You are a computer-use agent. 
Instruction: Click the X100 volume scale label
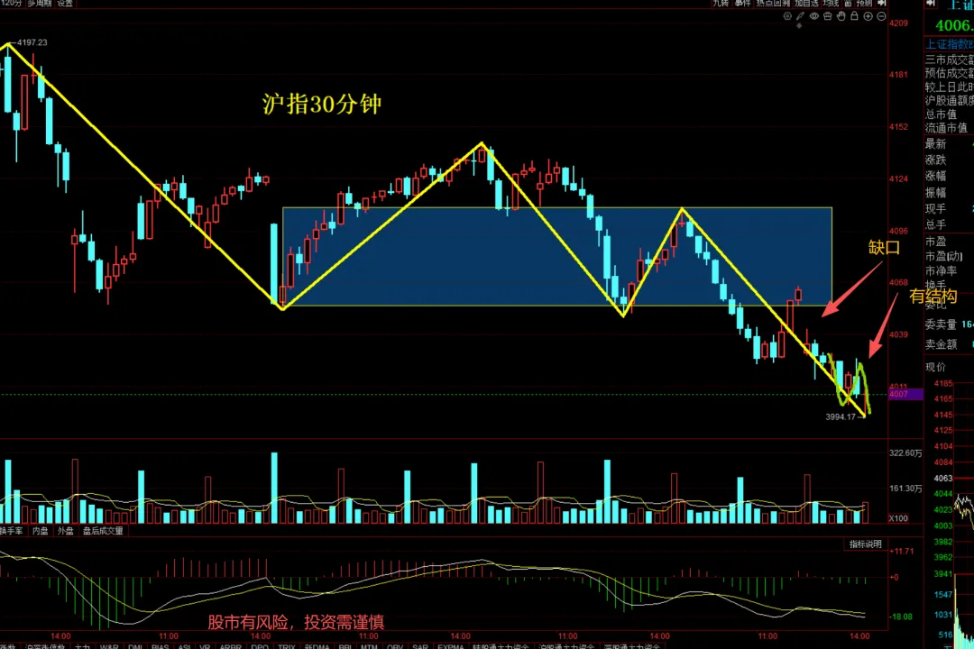[x=898, y=518]
